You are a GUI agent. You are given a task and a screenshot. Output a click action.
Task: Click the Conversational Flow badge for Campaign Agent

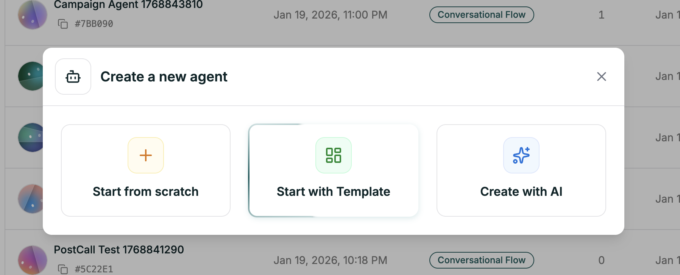(481, 14)
